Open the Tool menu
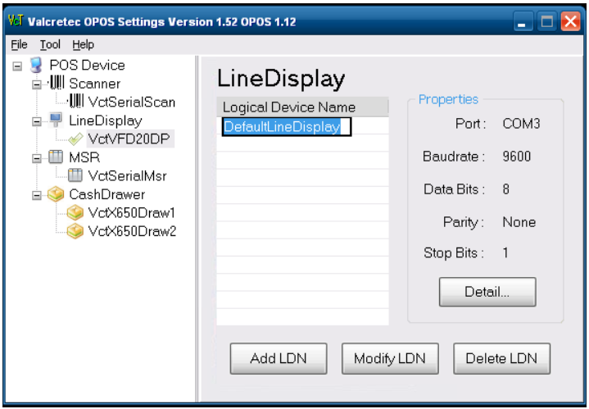Image resolution: width=589 pixels, height=409 pixels. (x=50, y=44)
